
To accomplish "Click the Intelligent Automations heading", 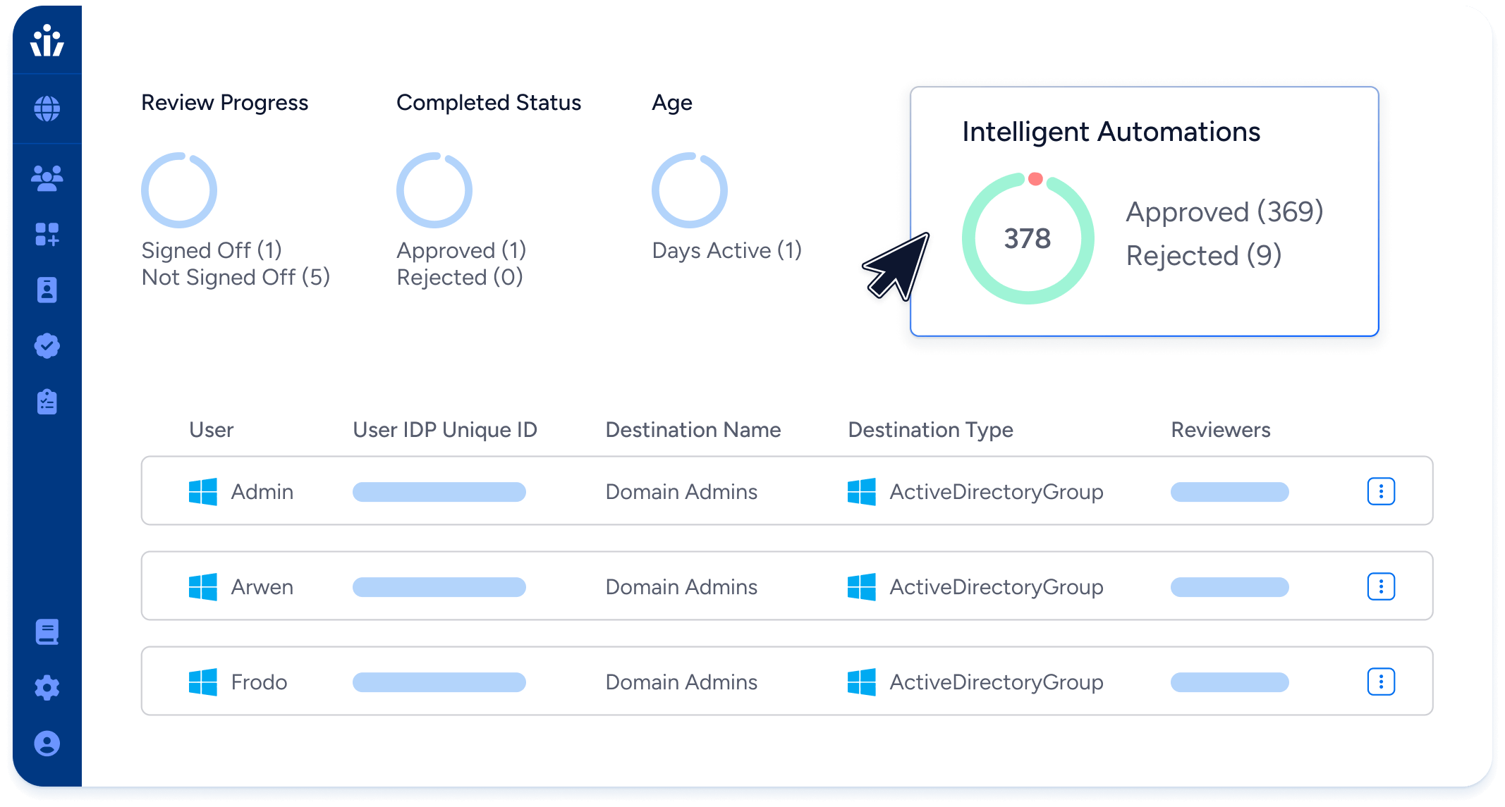I will (1111, 132).
